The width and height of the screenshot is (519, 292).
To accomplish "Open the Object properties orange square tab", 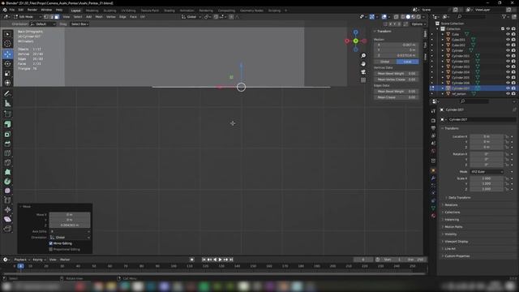I will click(x=433, y=170).
